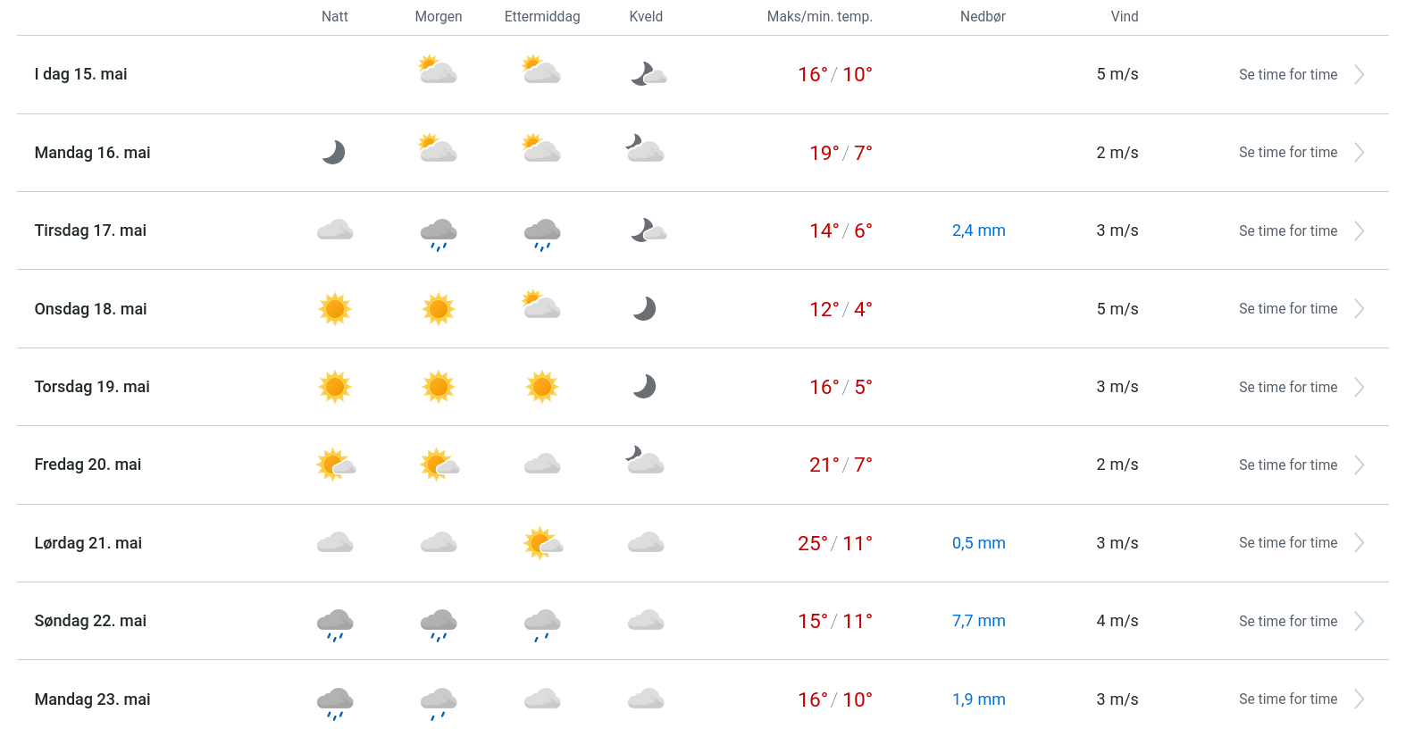This screenshot has width=1406, height=737.
Task: Click Mandag 23. mai morning rain icon
Action: point(439,702)
